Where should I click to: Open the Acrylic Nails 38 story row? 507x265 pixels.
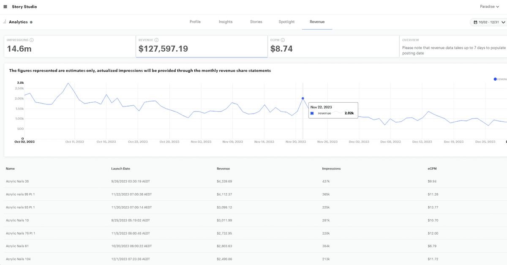coord(17,181)
